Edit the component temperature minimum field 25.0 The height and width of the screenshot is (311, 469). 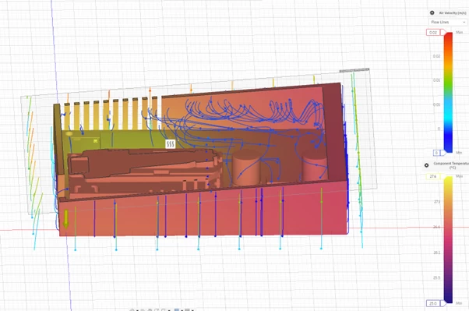(x=433, y=303)
